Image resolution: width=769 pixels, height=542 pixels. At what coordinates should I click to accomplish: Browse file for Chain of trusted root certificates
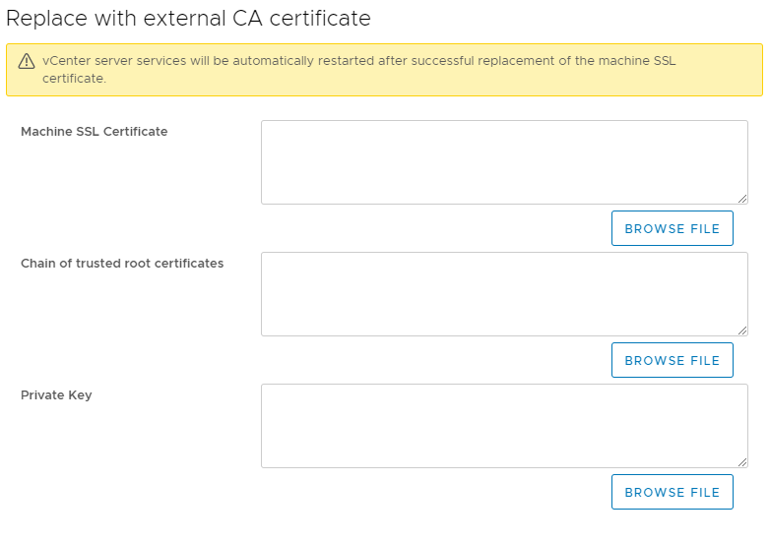(672, 360)
